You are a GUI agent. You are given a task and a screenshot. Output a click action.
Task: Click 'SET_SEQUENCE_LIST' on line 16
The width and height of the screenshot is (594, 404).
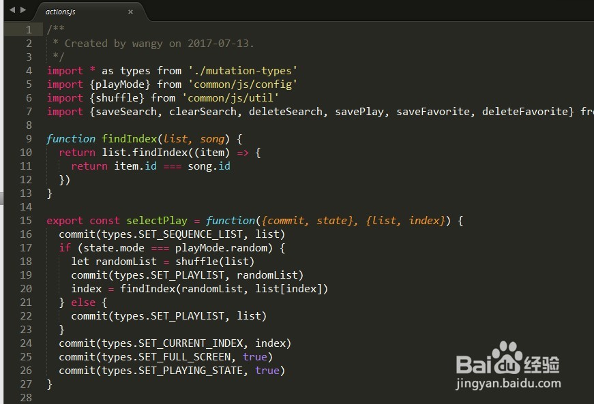[190, 234]
